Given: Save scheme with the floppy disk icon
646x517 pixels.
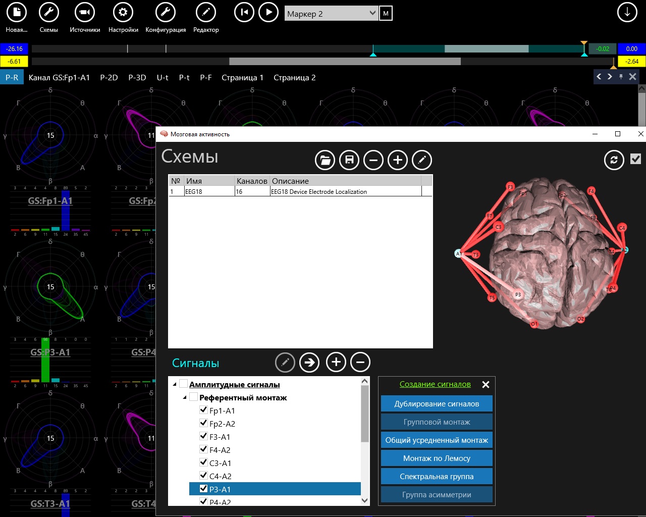Looking at the screenshot, I should [349, 160].
